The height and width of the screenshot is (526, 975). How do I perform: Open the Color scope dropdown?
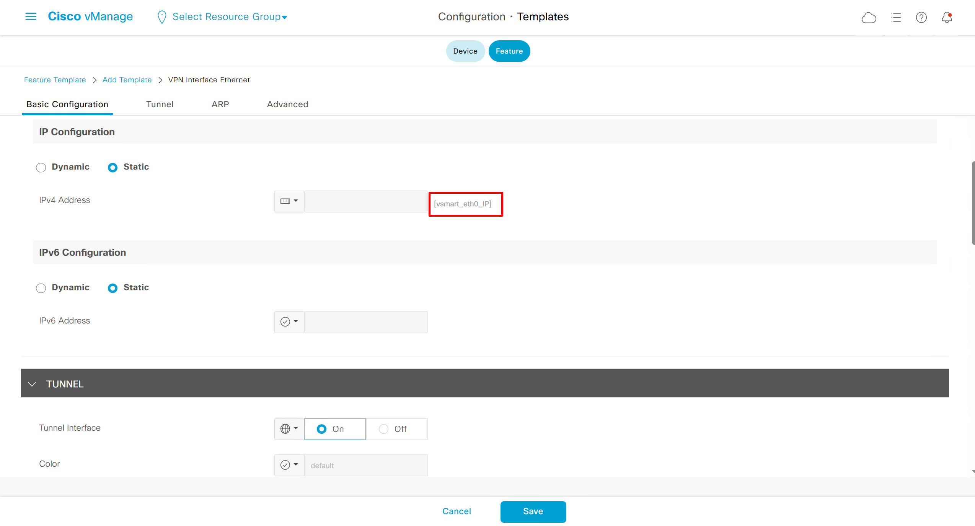(x=289, y=465)
